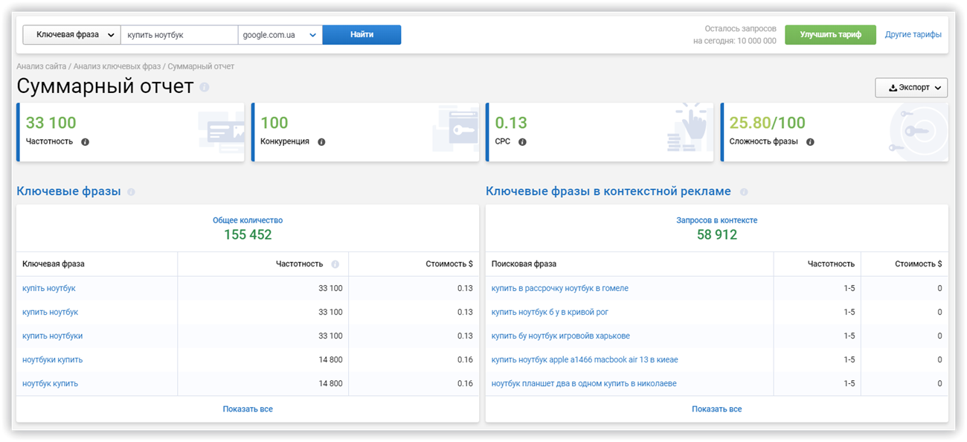
Task: Open Ключевые фразы в контекстной рекламе heading link
Action: click(x=608, y=191)
